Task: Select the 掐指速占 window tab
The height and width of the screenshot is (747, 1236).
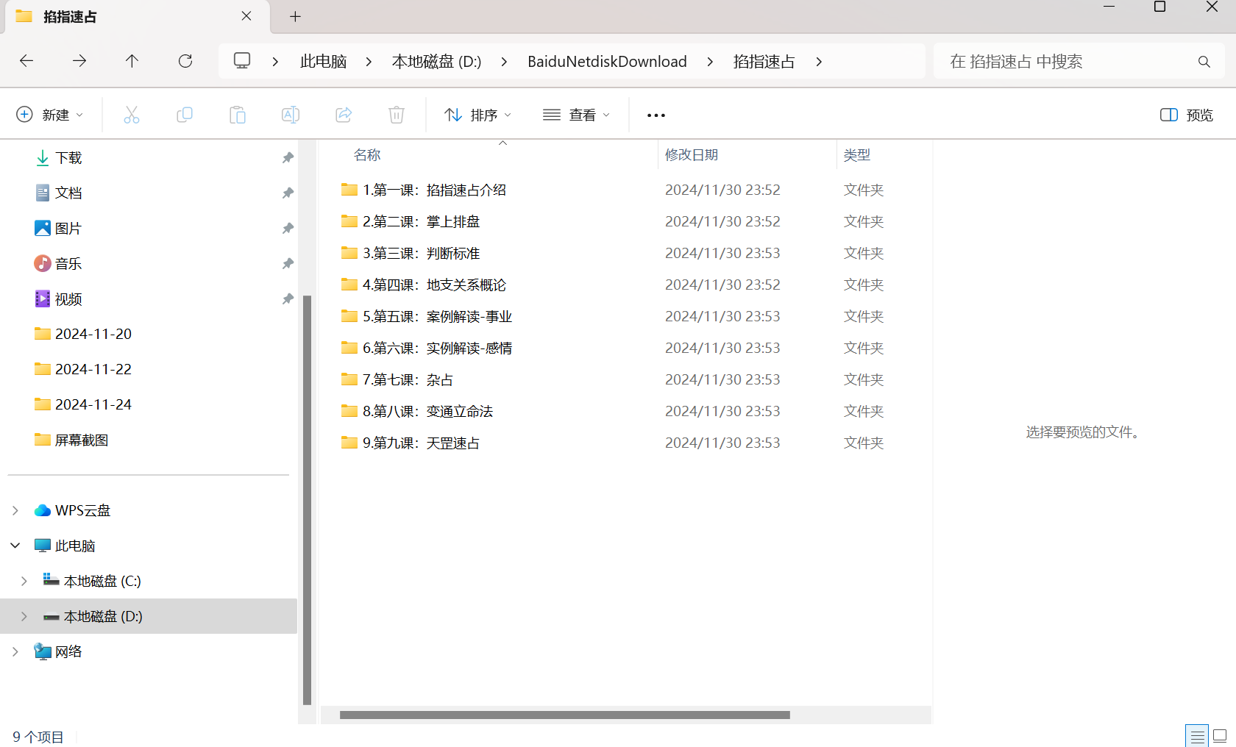Action: [x=136, y=17]
